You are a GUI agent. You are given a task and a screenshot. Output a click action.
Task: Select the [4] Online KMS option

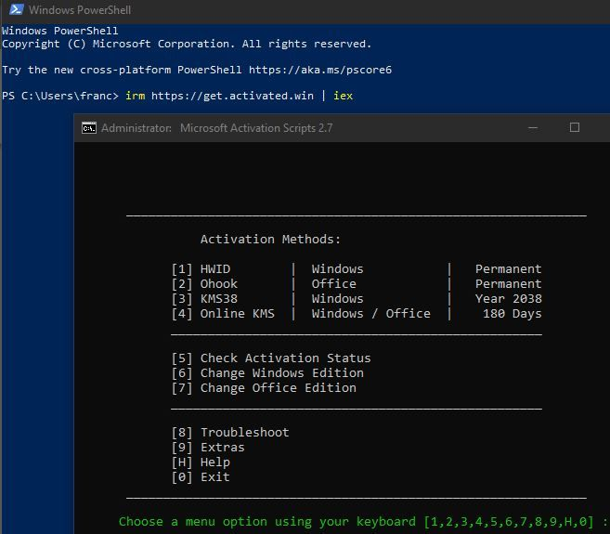(223, 314)
